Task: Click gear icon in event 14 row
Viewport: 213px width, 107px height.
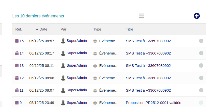Action: tap(95, 54)
